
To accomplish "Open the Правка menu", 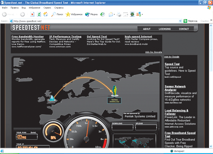I will tap(14, 8).
